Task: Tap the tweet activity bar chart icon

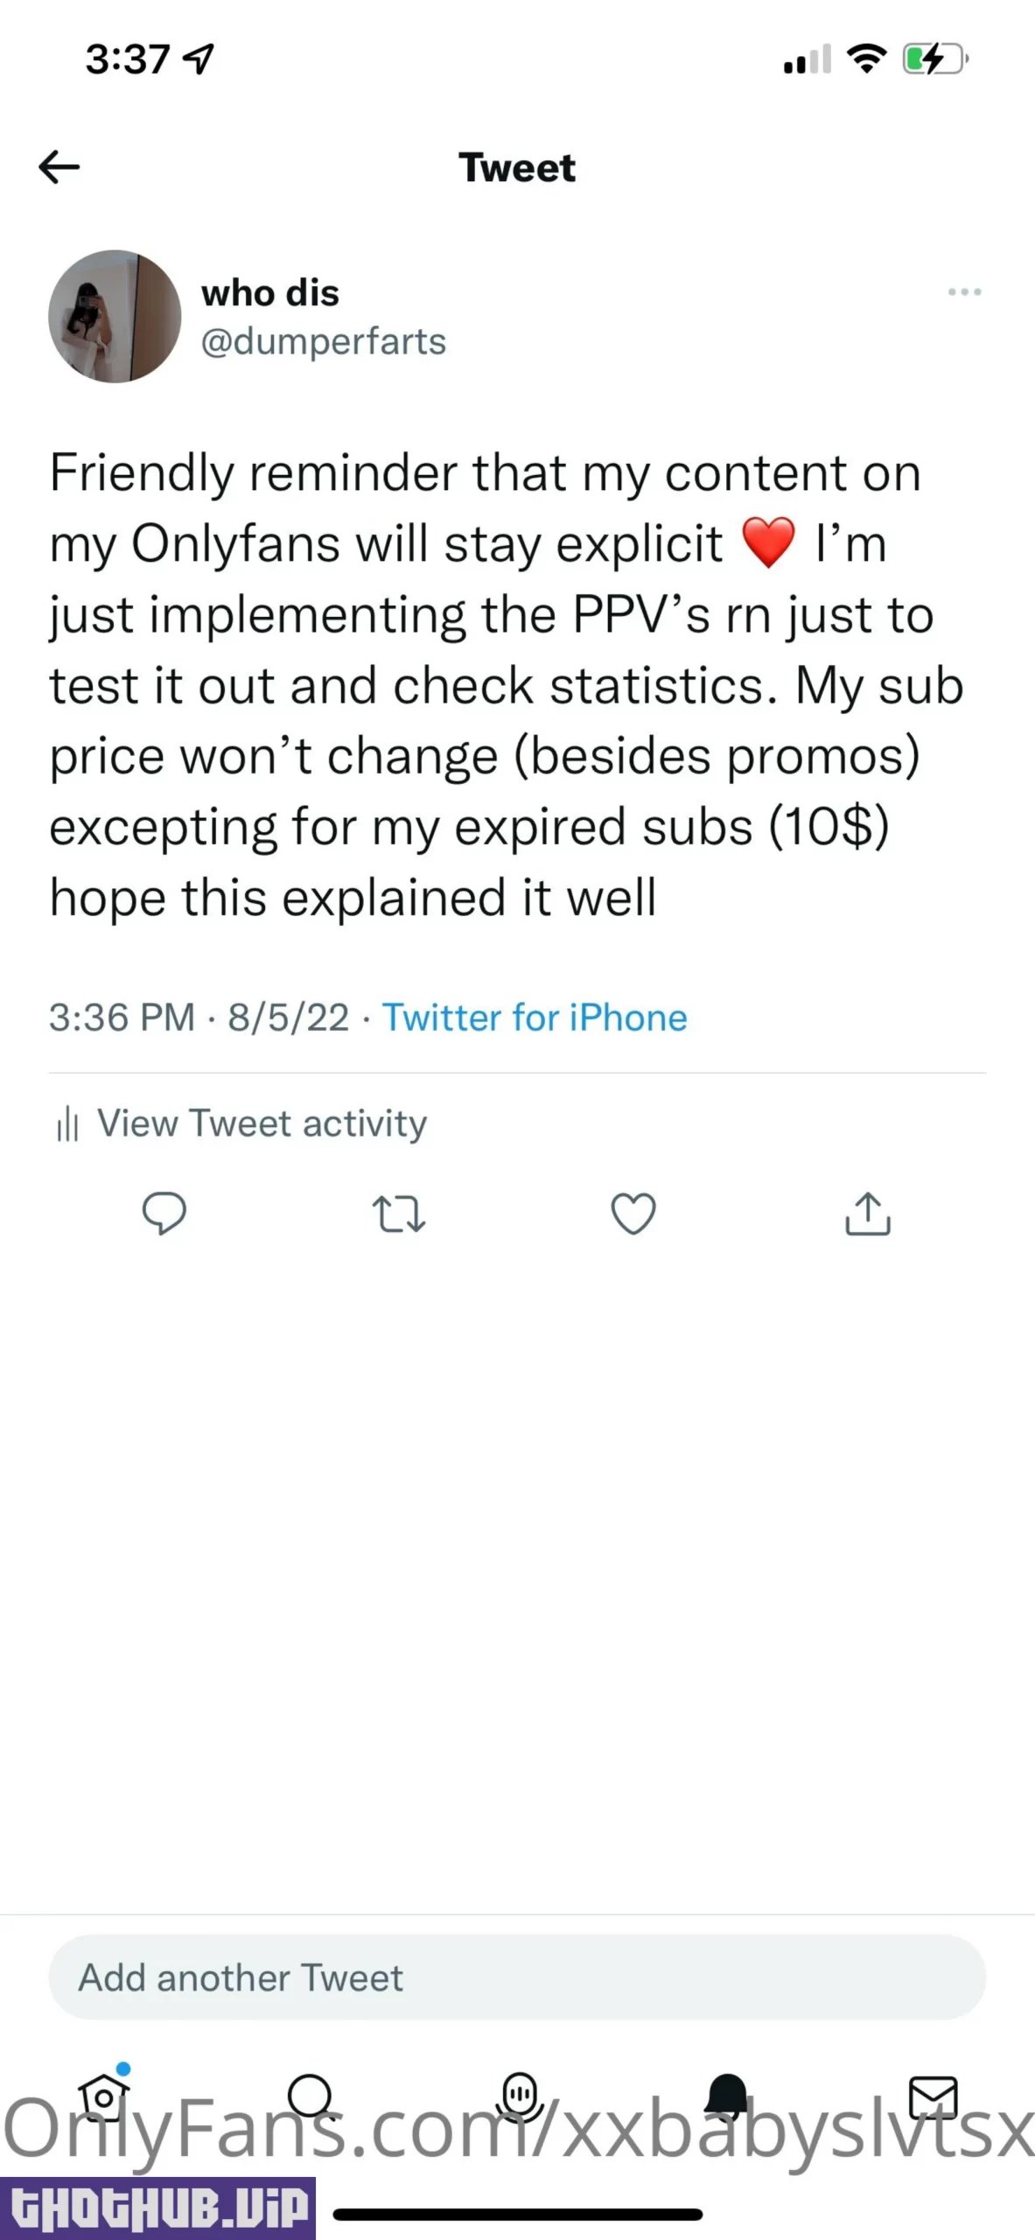Action: [67, 1123]
